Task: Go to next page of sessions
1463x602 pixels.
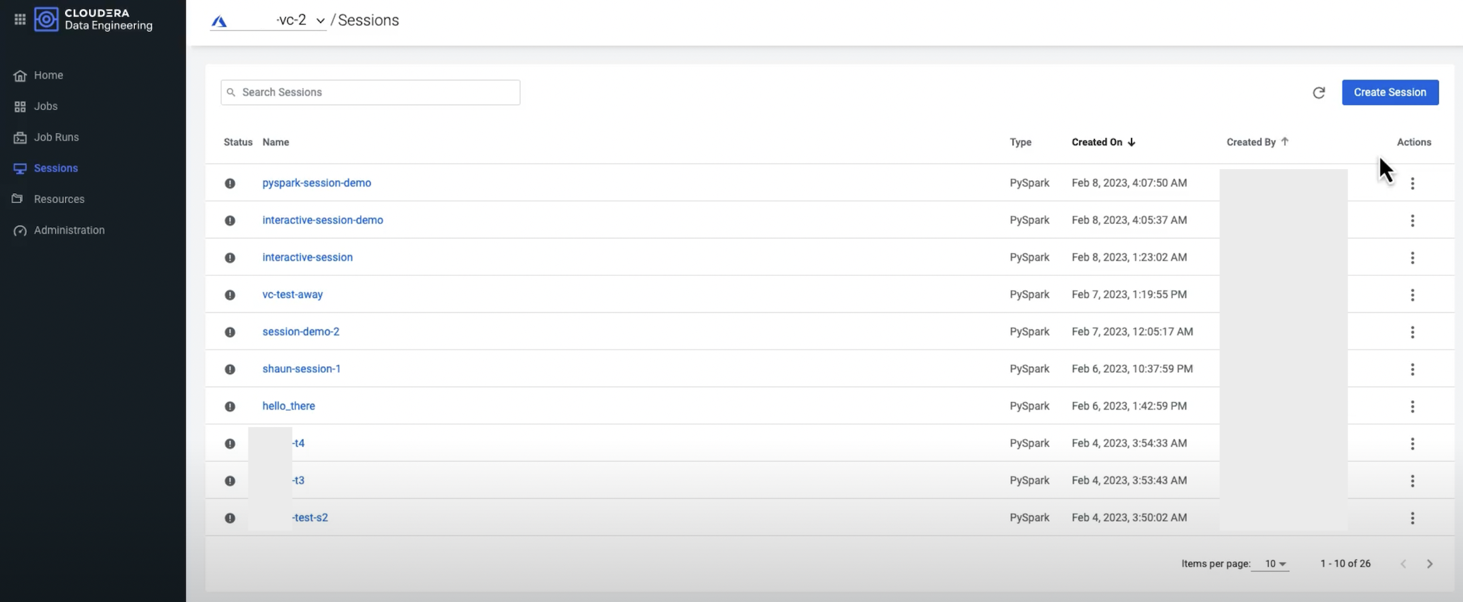Action: (1430, 564)
